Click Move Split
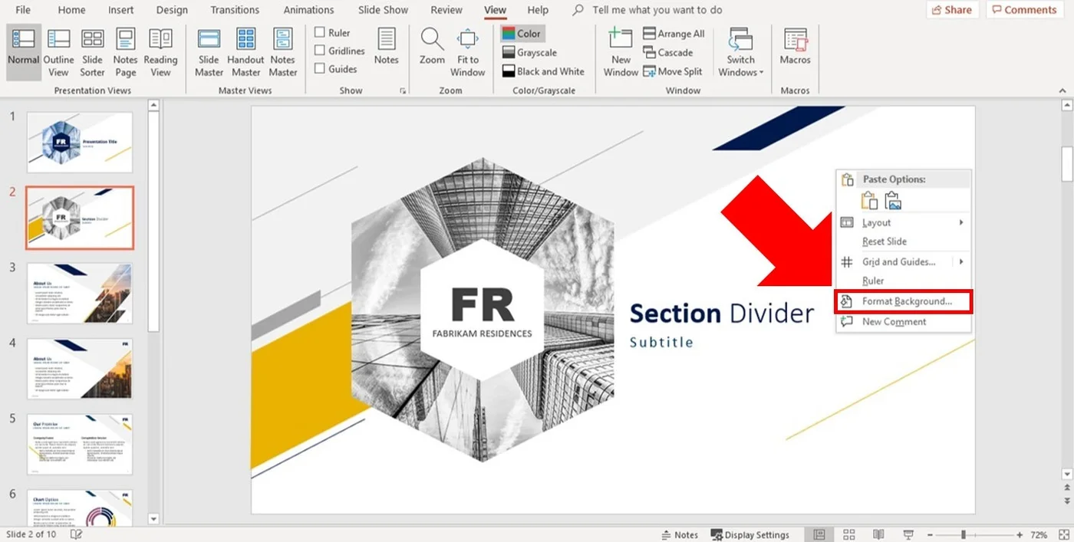This screenshot has height=542, width=1074. point(672,71)
